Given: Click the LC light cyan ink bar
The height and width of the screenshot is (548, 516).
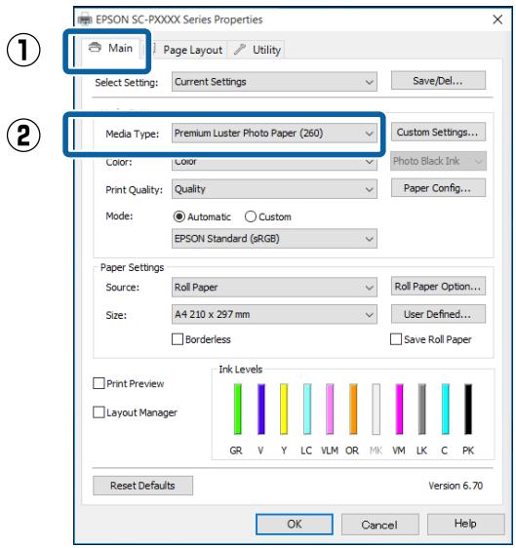Looking at the screenshot, I should [x=307, y=409].
